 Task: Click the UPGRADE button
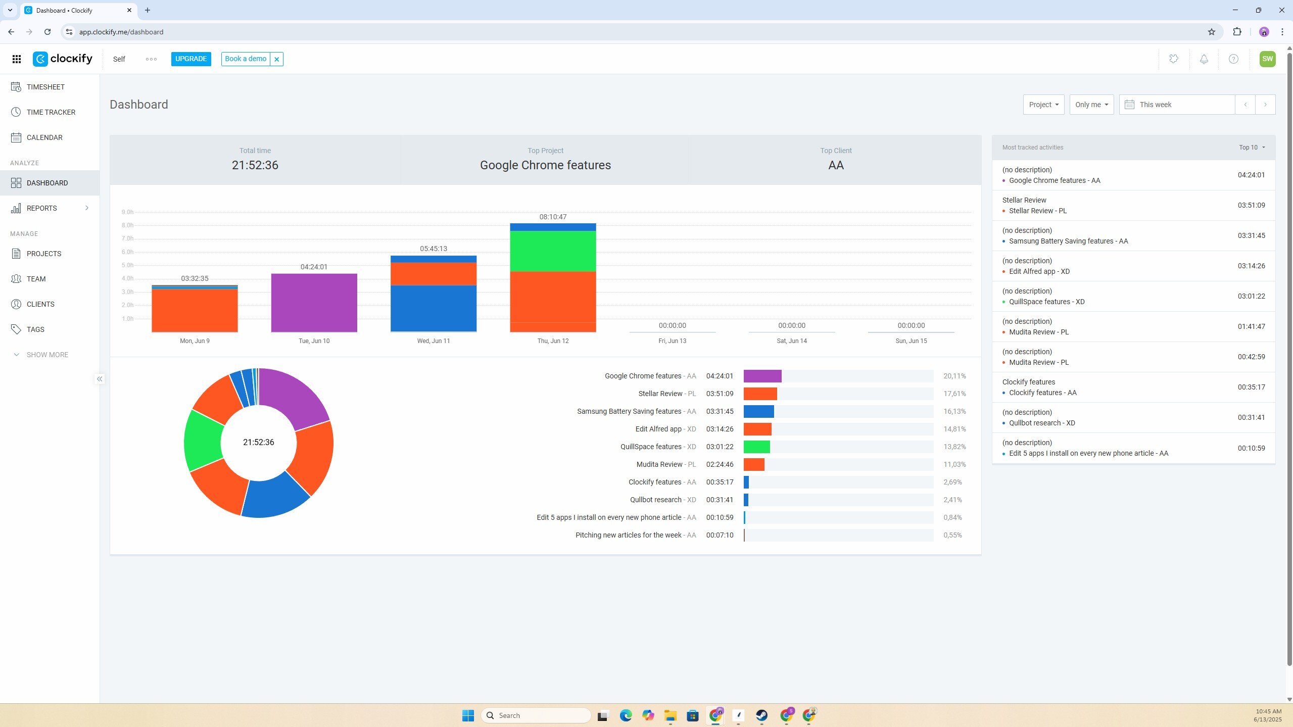coord(190,59)
